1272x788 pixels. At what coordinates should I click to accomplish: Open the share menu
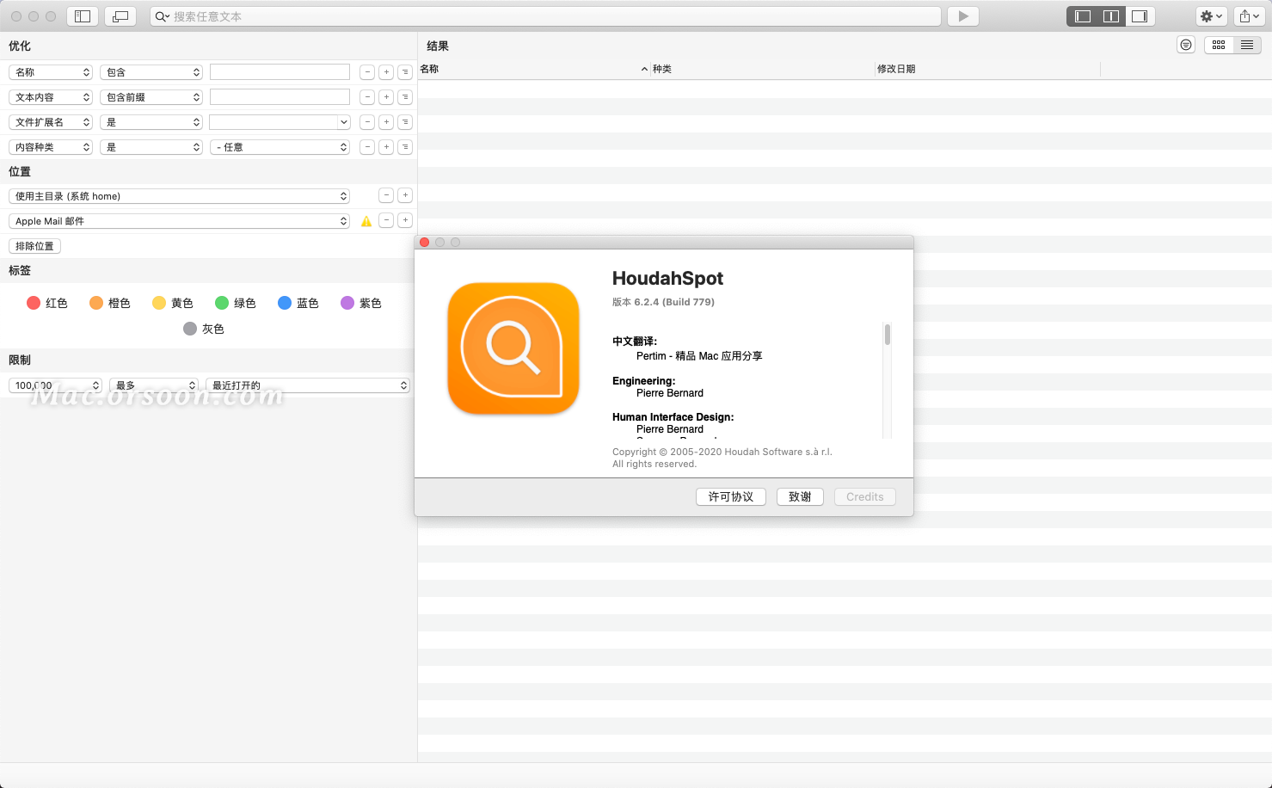coord(1249,16)
